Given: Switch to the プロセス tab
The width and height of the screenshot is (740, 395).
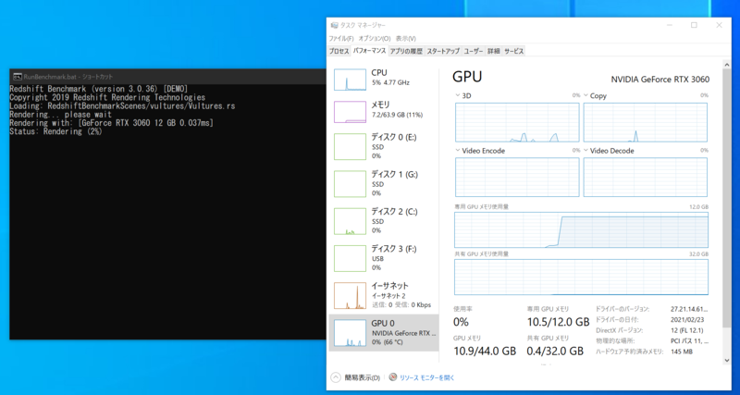Looking at the screenshot, I should (339, 51).
